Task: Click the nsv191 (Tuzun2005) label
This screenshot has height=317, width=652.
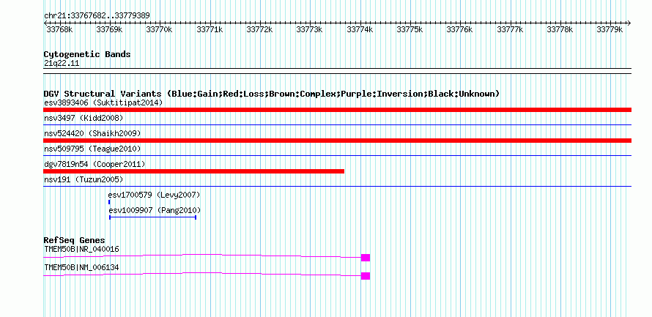Action: pos(84,179)
